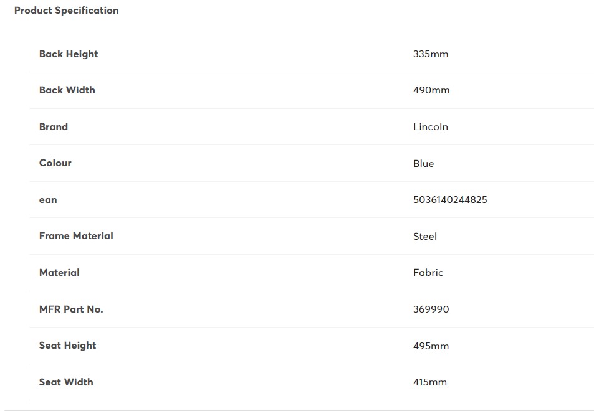594x411 pixels.
Task: Click the Back Width label
Action: click(67, 90)
